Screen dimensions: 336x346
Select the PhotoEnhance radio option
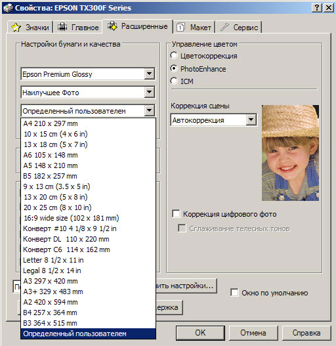(174, 69)
